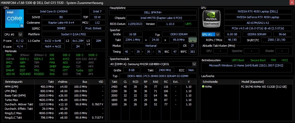Image resolution: width=295 pixels, height=123 pixels.
Task: Click the Windows 11 Home operating system field
Action: (x=246, y=65)
